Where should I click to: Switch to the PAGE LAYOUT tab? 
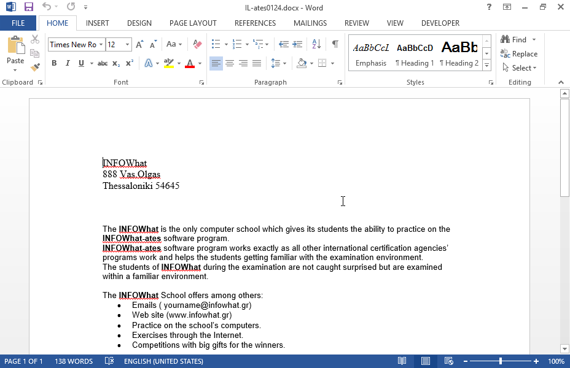tap(193, 23)
